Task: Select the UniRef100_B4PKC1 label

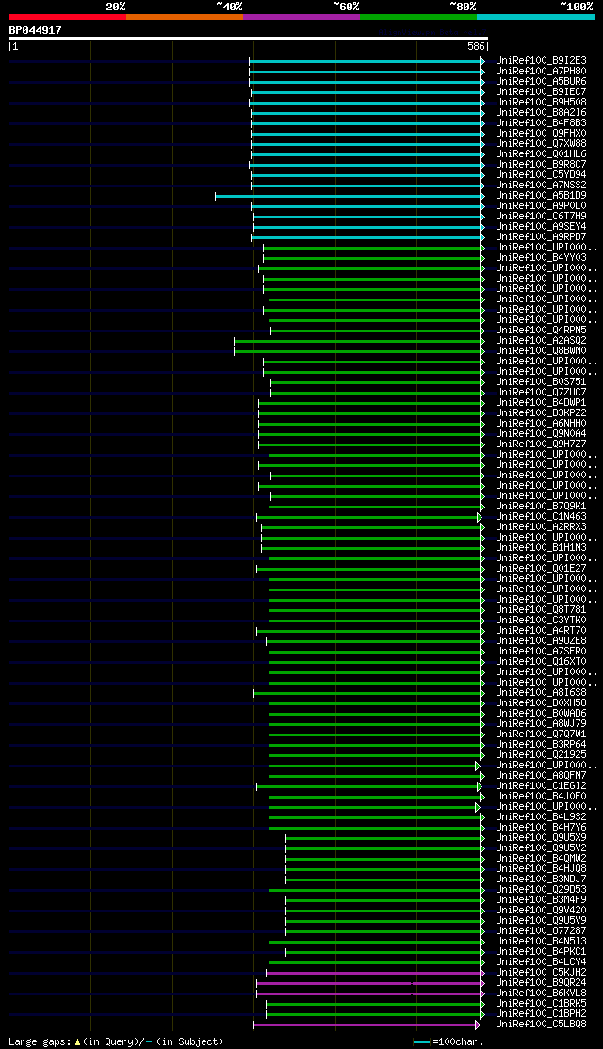Action: pos(541,952)
